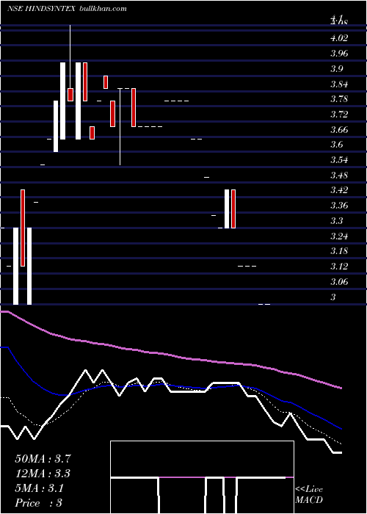Click the NSE HINDSYNTEX chart title

coord(68,9)
